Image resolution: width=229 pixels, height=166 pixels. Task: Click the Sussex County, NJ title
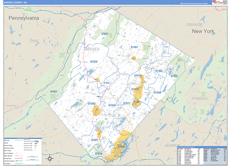[x=16, y=2]
